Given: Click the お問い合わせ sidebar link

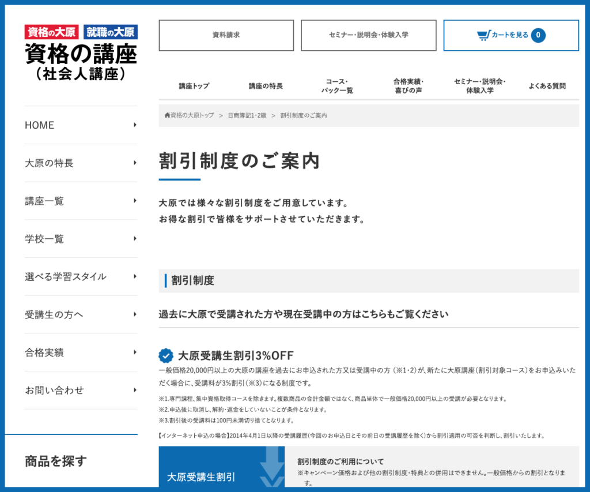Looking at the screenshot, I should [x=81, y=390].
